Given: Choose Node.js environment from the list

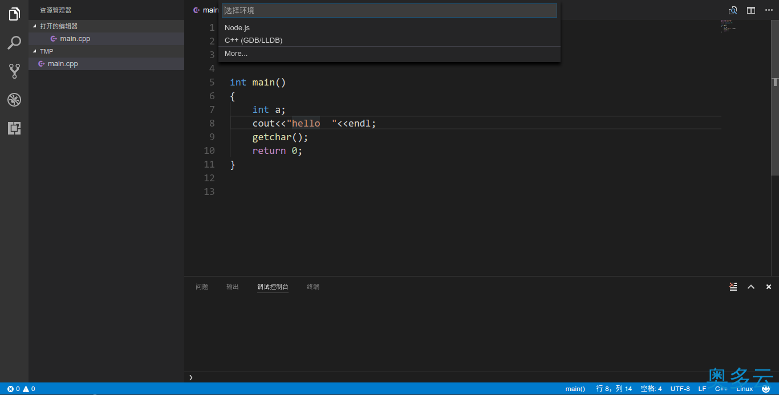Looking at the screenshot, I should tap(389, 27).
